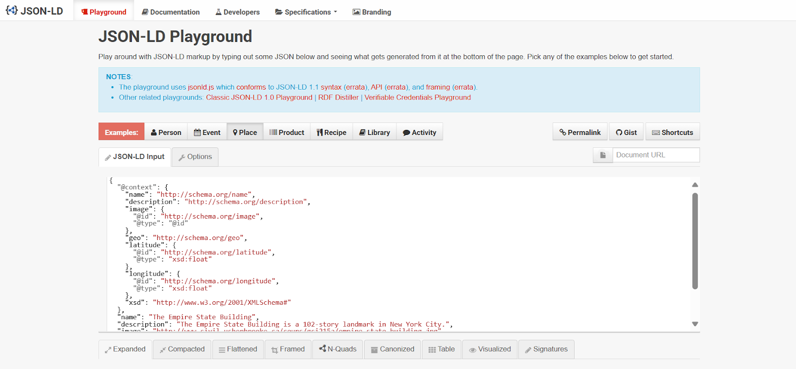Load the Product example

tap(287, 132)
